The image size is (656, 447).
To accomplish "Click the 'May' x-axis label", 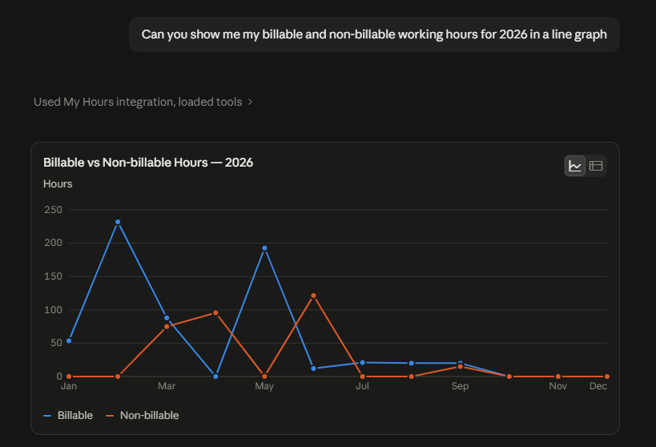I will [x=264, y=386].
